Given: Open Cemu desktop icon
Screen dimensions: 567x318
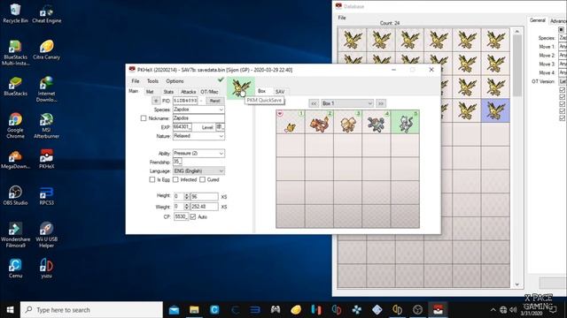Looking at the screenshot, I should click(15, 269).
